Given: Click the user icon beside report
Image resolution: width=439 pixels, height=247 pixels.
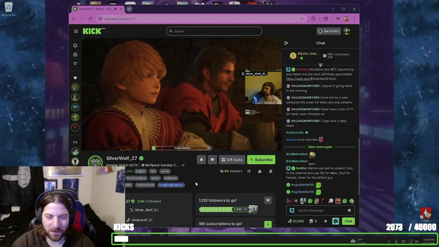Looking at the screenshot, I should pyautogui.click(x=271, y=171).
